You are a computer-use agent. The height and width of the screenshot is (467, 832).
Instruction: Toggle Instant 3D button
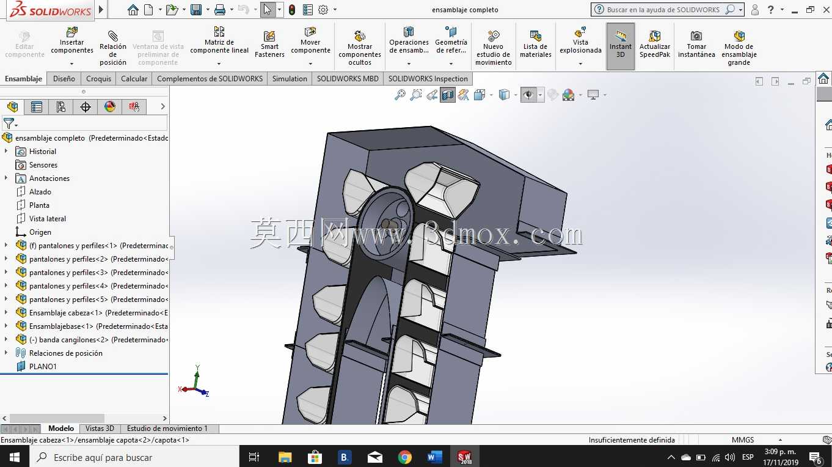(621, 46)
